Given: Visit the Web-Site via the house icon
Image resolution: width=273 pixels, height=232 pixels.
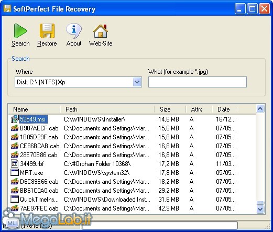Looking at the screenshot, I should tap(101, 31).
